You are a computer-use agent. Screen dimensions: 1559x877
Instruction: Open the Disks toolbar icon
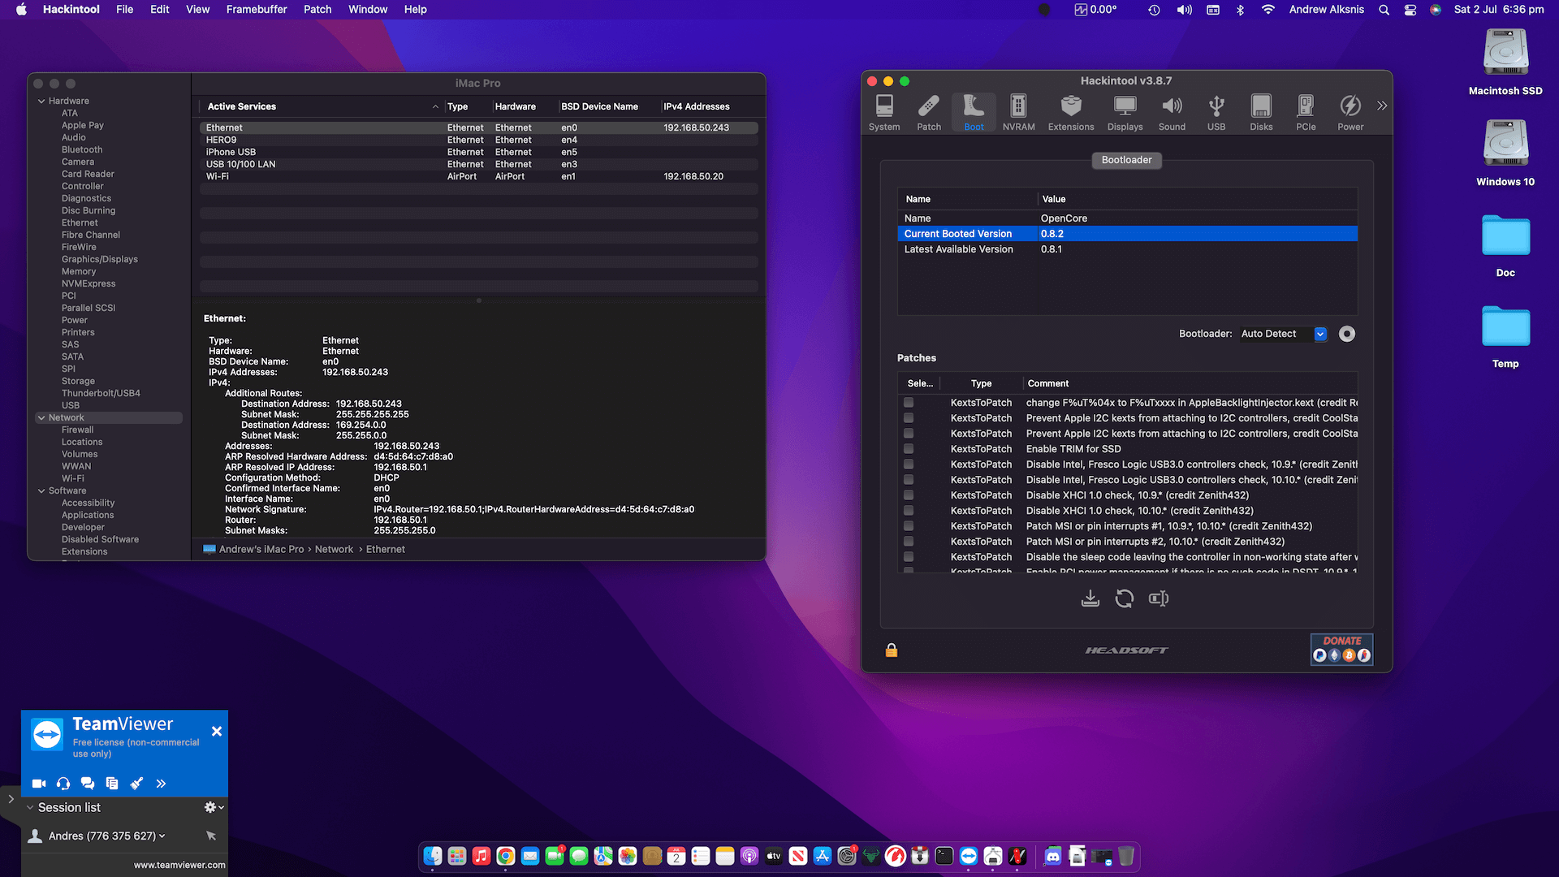click(x=1261, y=112)
